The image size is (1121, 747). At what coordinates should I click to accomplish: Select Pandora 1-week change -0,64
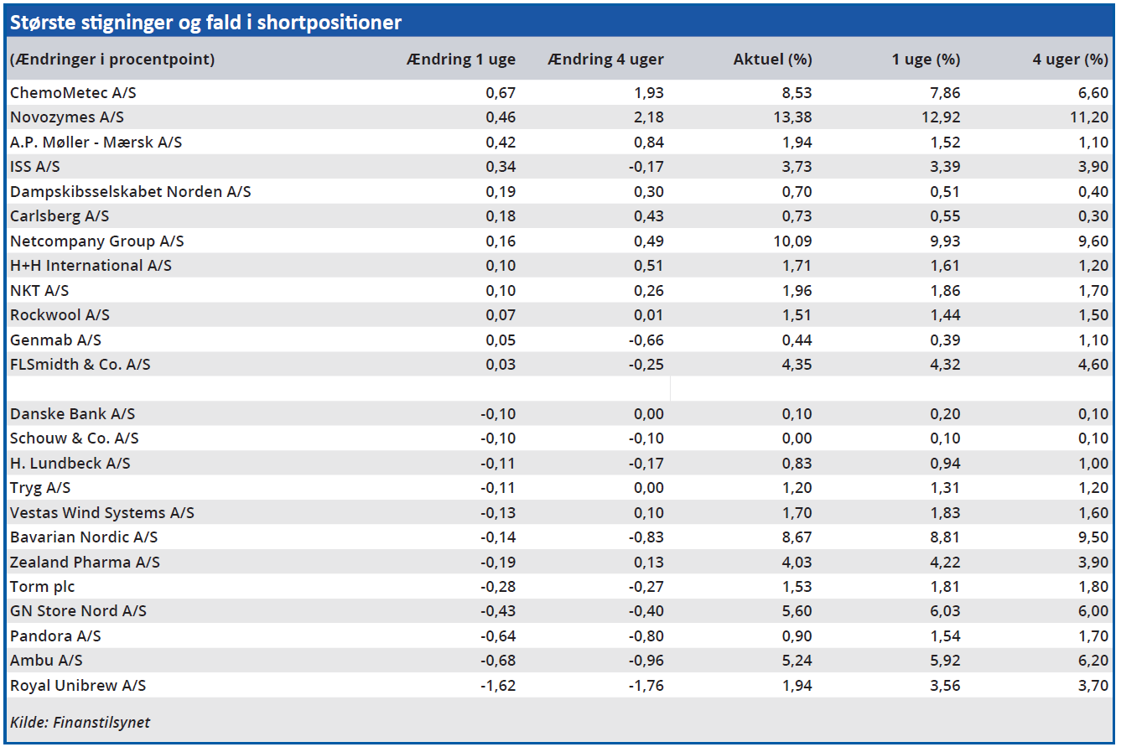[x=498, y=636]
